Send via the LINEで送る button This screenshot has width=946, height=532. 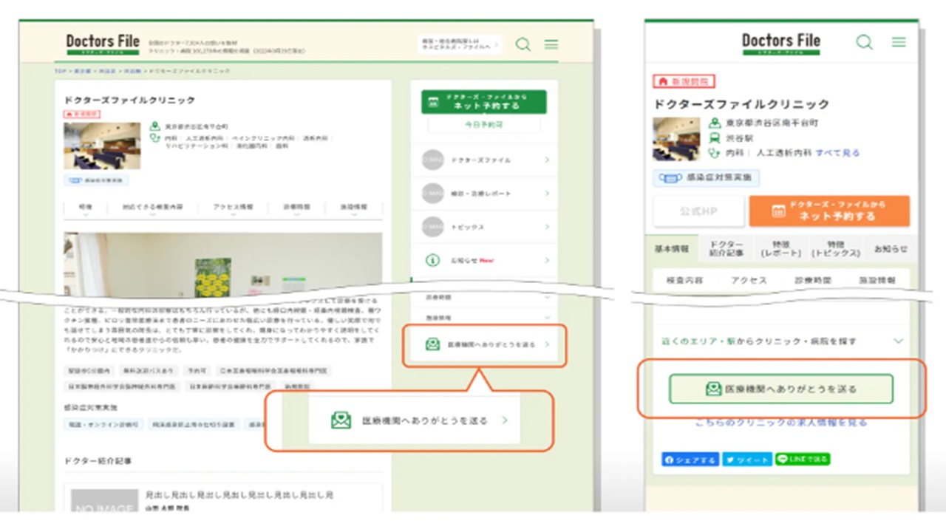tap(803, 460)
